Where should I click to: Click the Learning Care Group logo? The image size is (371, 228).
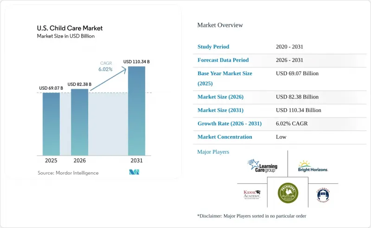(x=262, y=166)
